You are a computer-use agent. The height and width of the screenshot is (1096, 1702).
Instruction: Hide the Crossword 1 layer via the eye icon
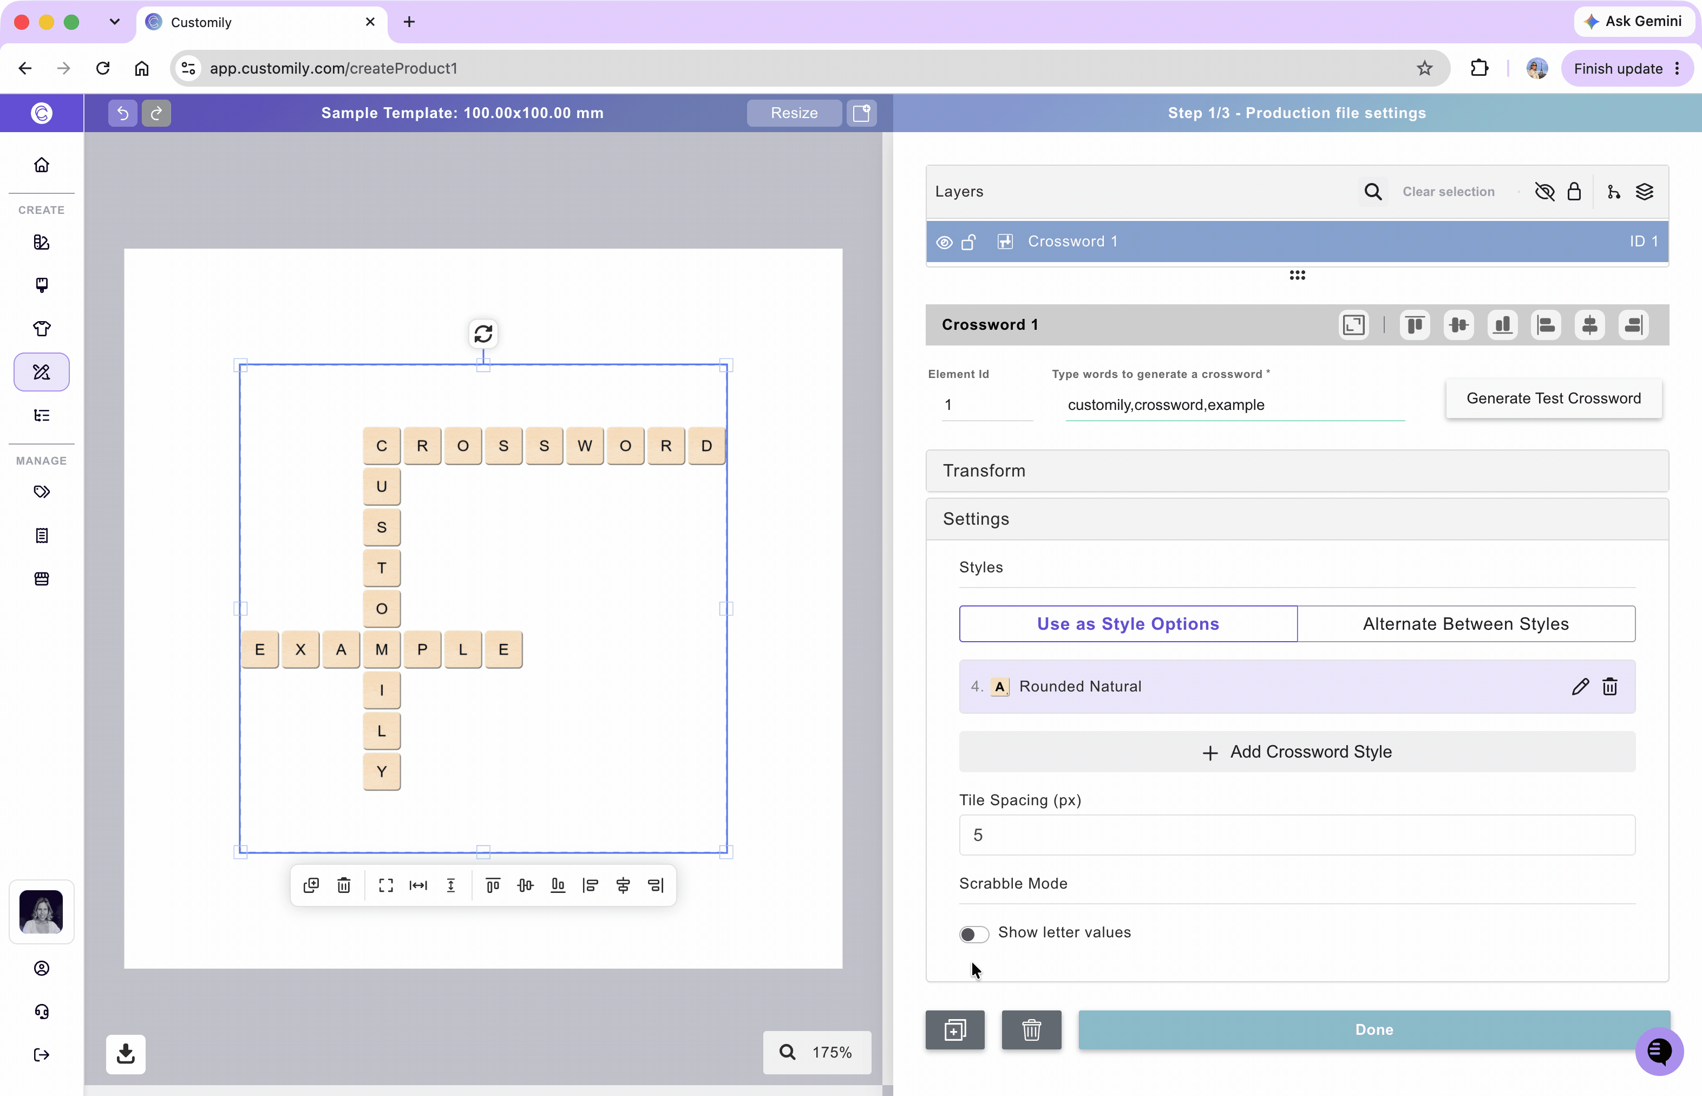click(x=944, y=242)
